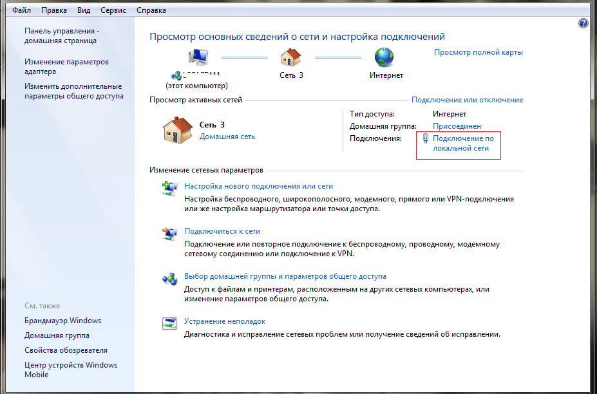Click the house icon labeled Сеть 3 in map

(x=291, y=58)
